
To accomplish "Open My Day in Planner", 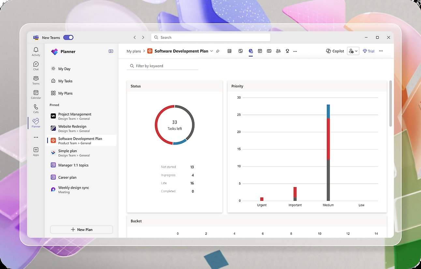I will [x=65, y=68].
